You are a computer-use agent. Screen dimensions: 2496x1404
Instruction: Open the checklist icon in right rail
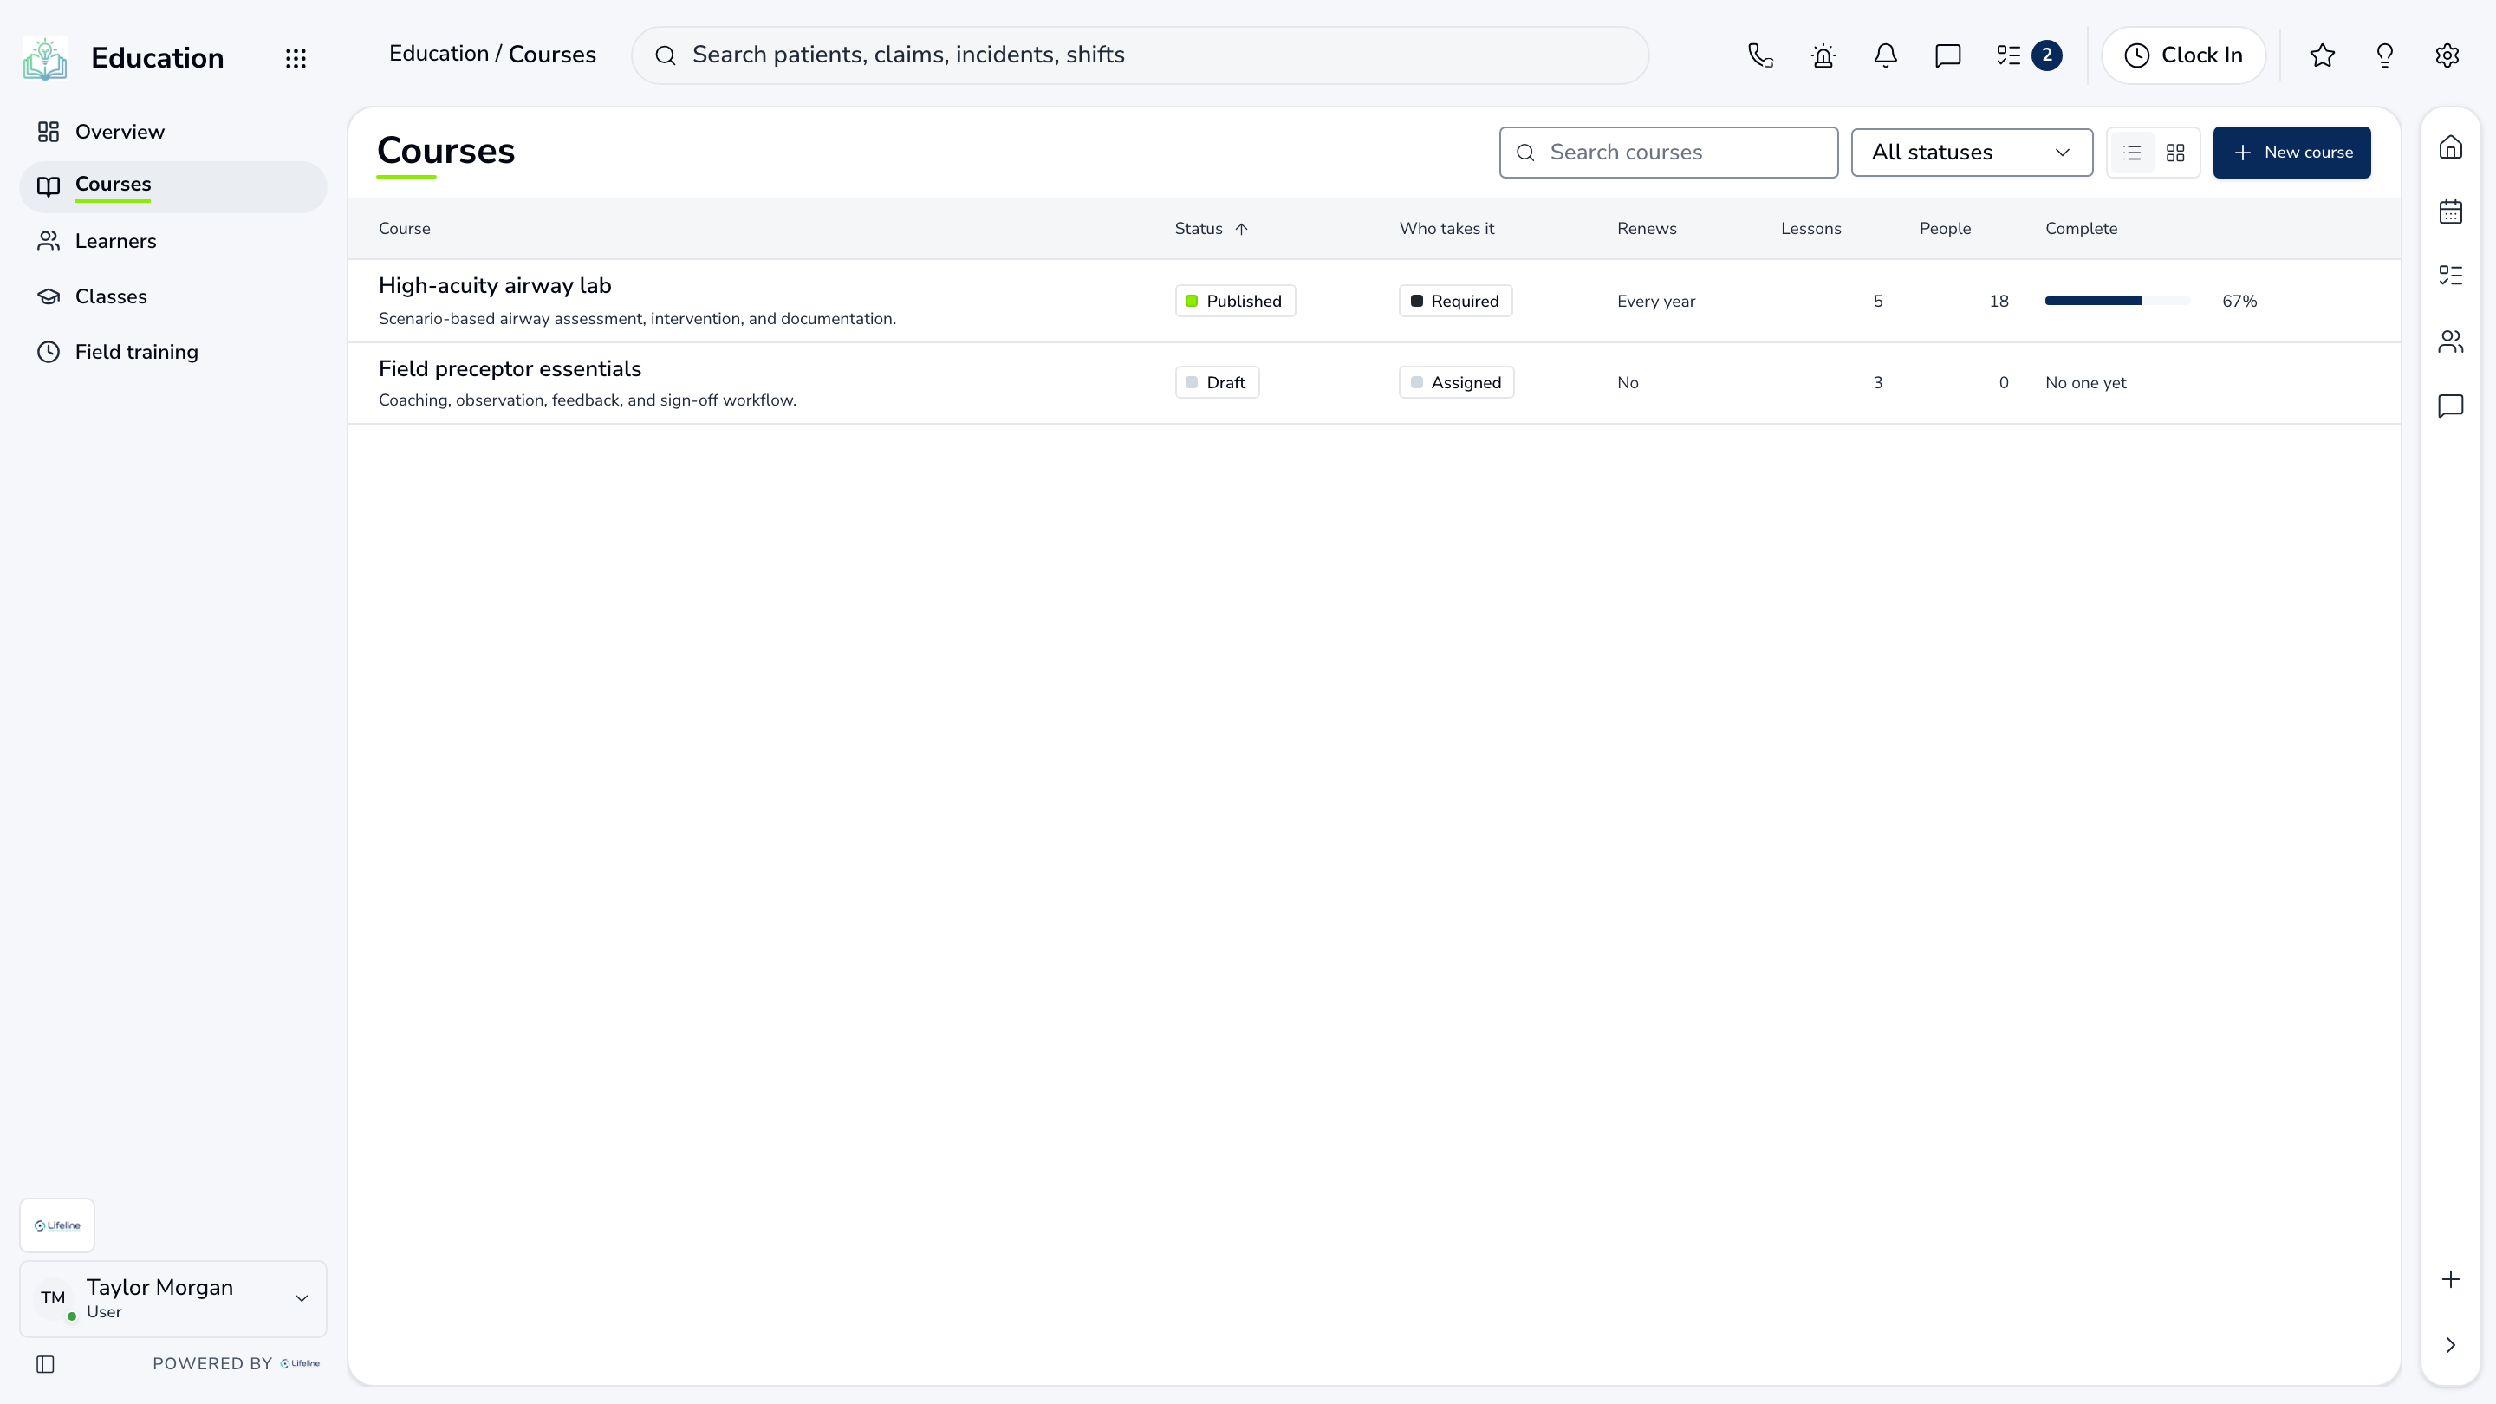pos(2450,276)
